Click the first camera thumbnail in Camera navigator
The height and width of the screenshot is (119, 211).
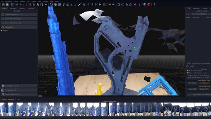(x=4, y=109)
